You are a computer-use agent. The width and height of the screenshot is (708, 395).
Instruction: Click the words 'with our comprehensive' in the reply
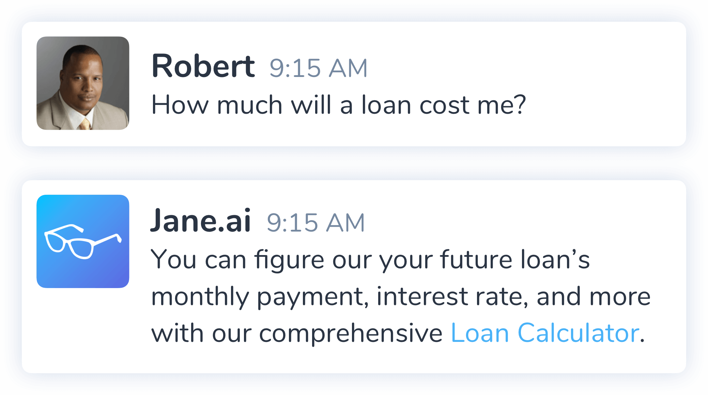[x=296, y=333]
